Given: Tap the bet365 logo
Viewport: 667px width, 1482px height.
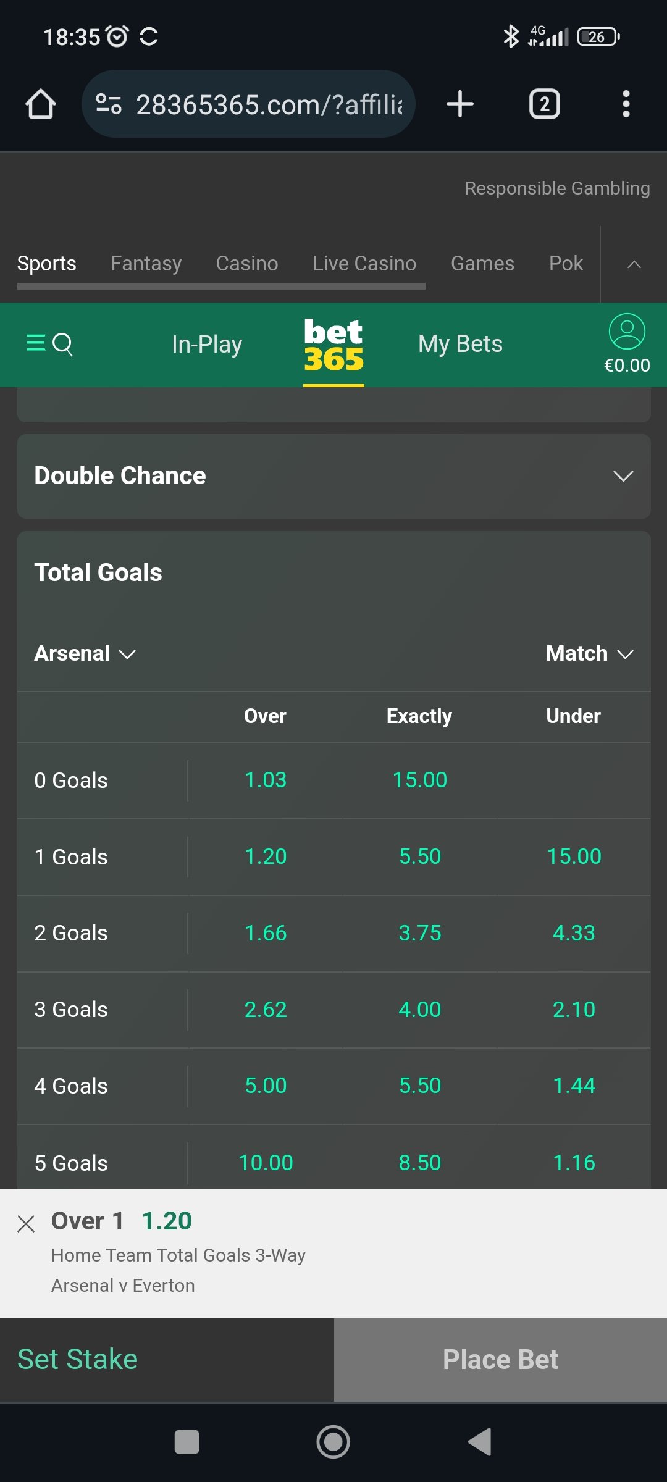Looking at the screenshot, I should tap(333, 345).
